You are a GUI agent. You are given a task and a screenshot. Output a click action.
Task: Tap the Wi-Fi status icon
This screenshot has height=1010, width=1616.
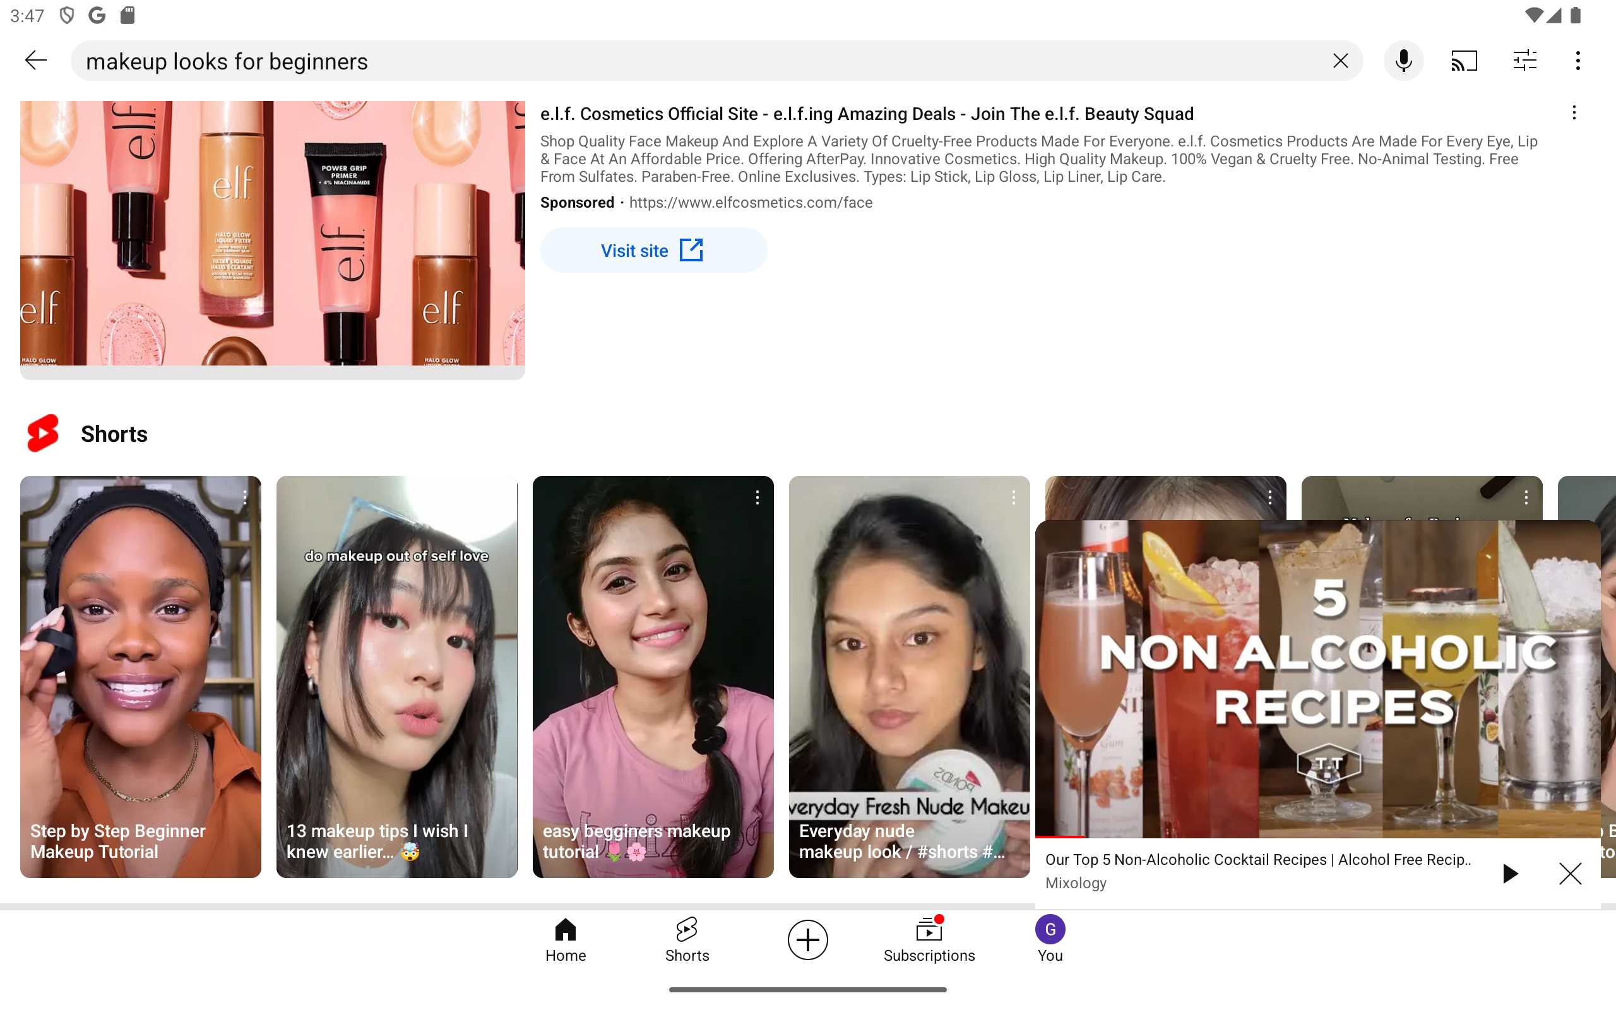click(1534, 15)
